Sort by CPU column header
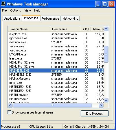116x130 pixels. (x=85, y=29)
